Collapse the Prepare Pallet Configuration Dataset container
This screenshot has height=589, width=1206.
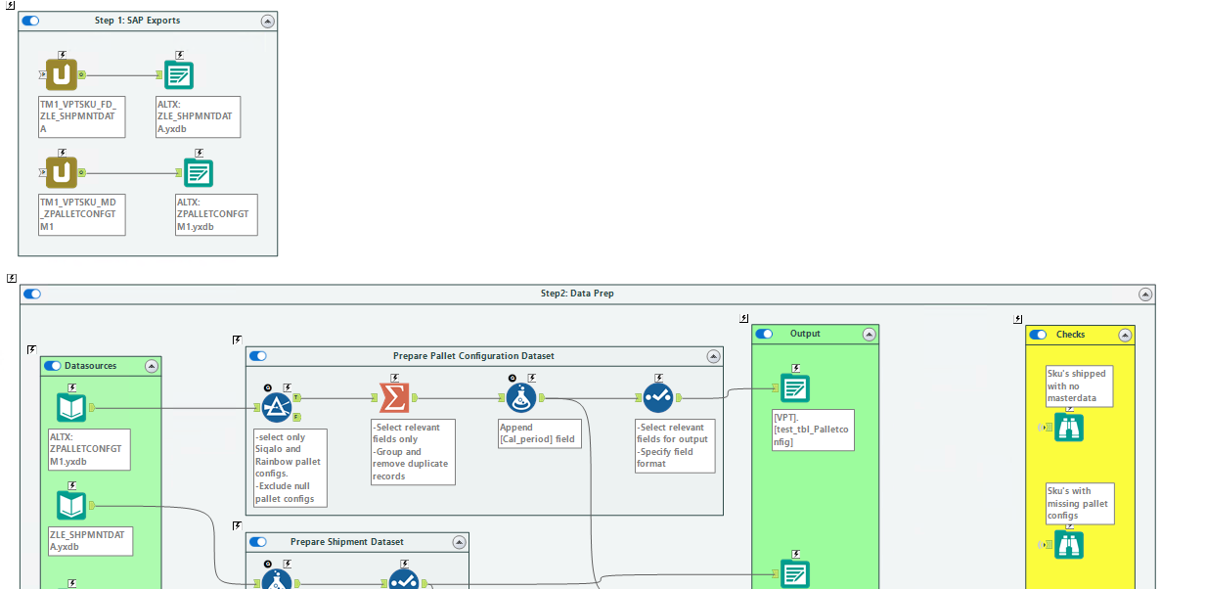(x=713, y=355)
